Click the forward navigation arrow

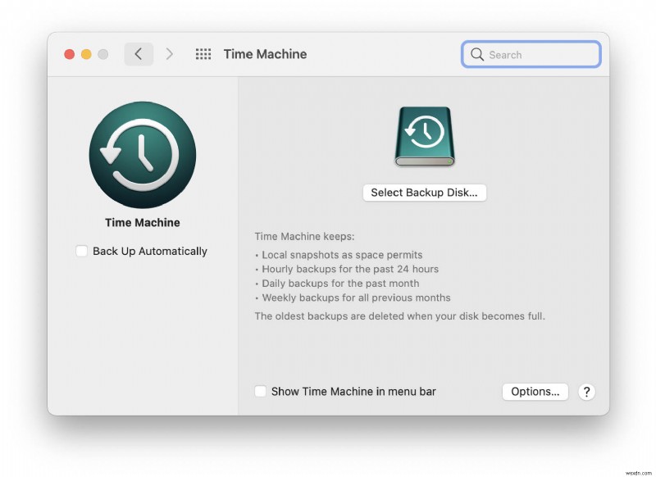tap(169, 54)
